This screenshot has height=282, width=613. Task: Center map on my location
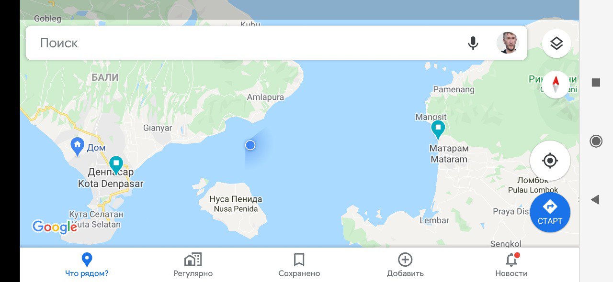(550, 161)
